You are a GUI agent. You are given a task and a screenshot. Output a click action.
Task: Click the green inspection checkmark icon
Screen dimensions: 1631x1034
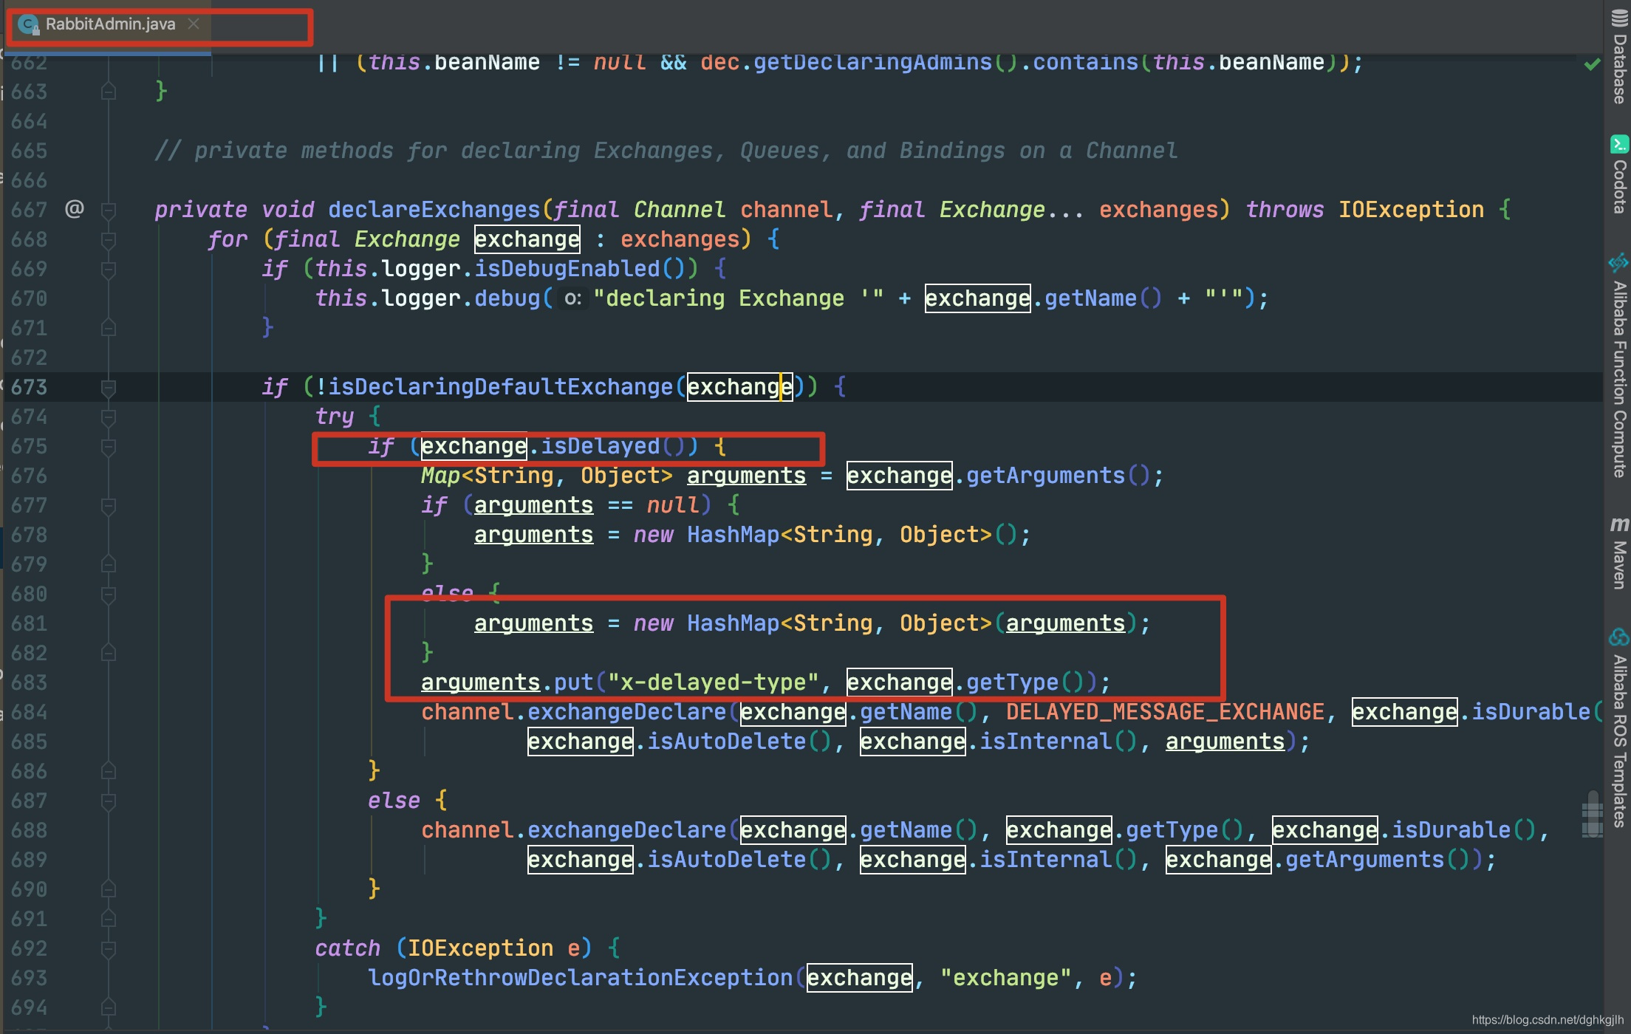1593,65
